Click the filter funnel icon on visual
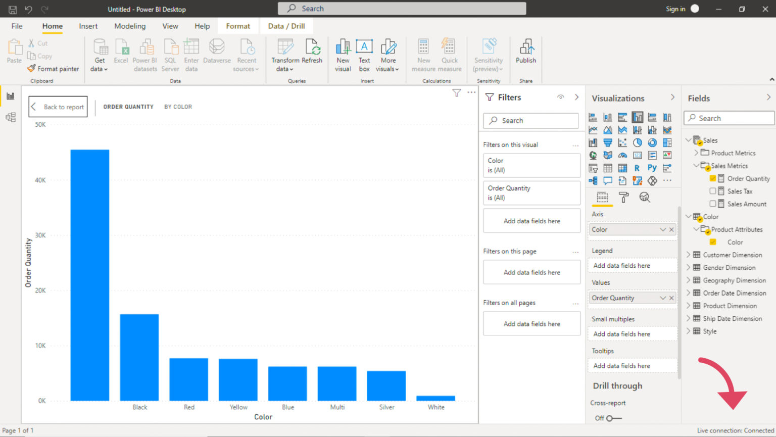The height and width of the screenshot is (437, 776). coord(457,93)
